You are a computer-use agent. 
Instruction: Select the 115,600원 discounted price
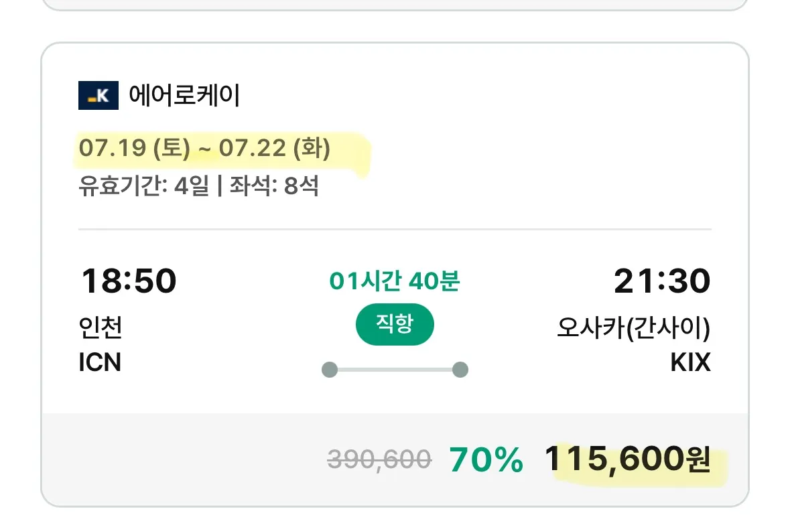click(x=628, y=459)
